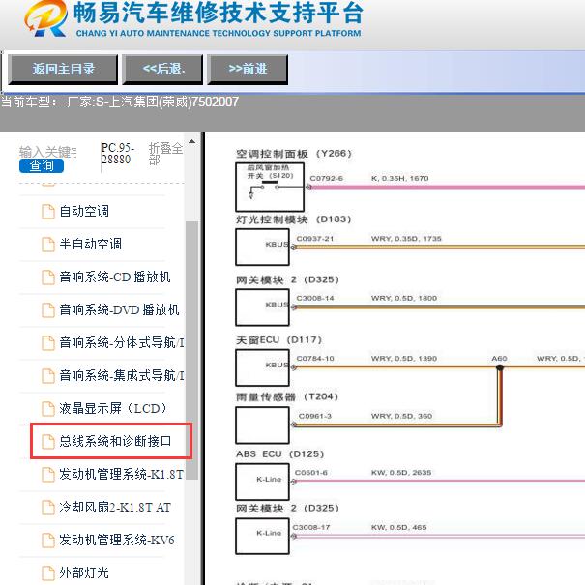The height and width of the screenshot is (585, 585).
Task: Click document icon beside 音响系统-CD 播放机
Action: pos(47,278)
